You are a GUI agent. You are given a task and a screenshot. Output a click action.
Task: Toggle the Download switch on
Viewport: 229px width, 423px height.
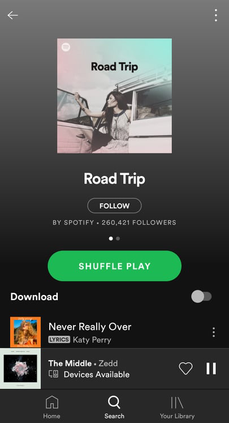[201, 297]
